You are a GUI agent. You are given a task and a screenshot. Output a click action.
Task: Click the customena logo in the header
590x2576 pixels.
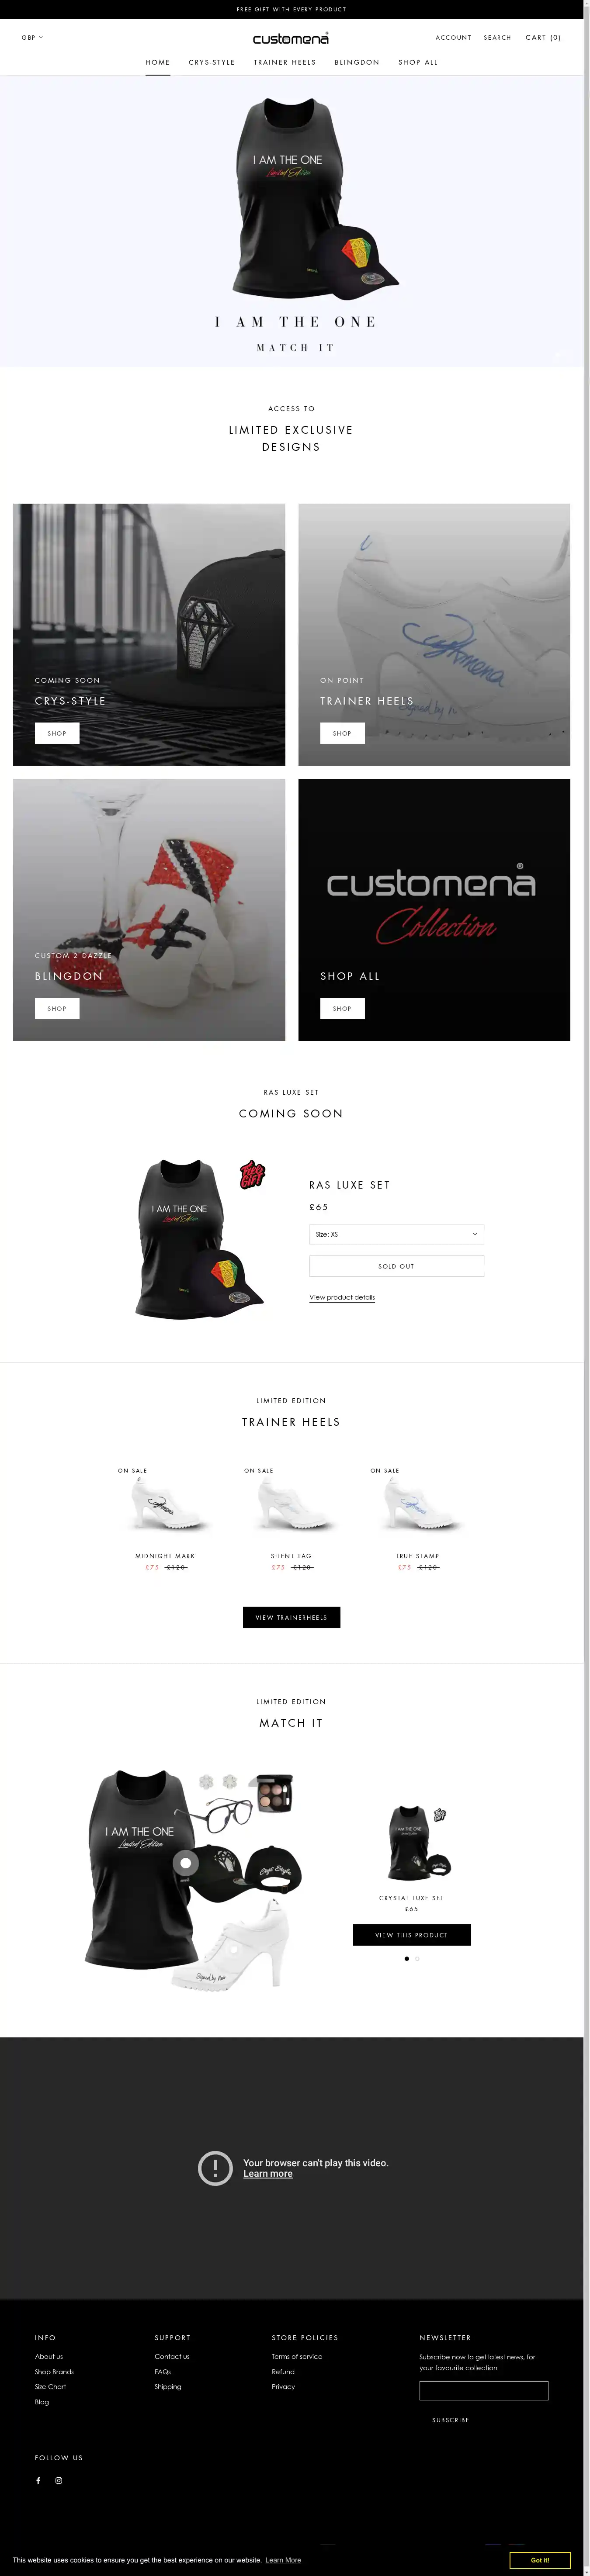tap(290, 38)
